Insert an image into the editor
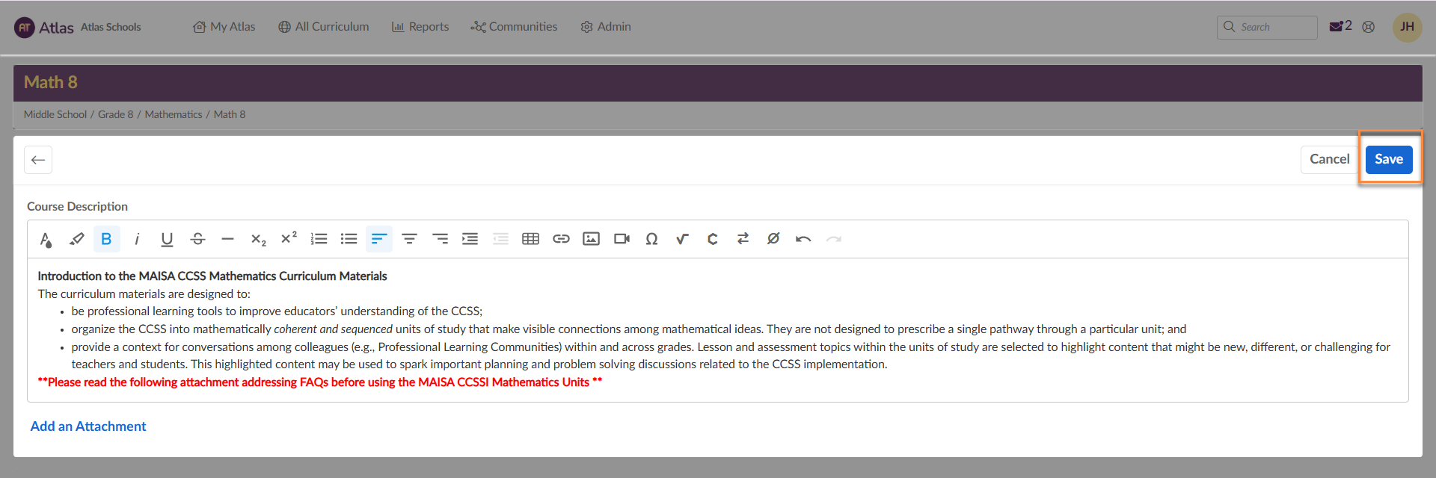 591,239
